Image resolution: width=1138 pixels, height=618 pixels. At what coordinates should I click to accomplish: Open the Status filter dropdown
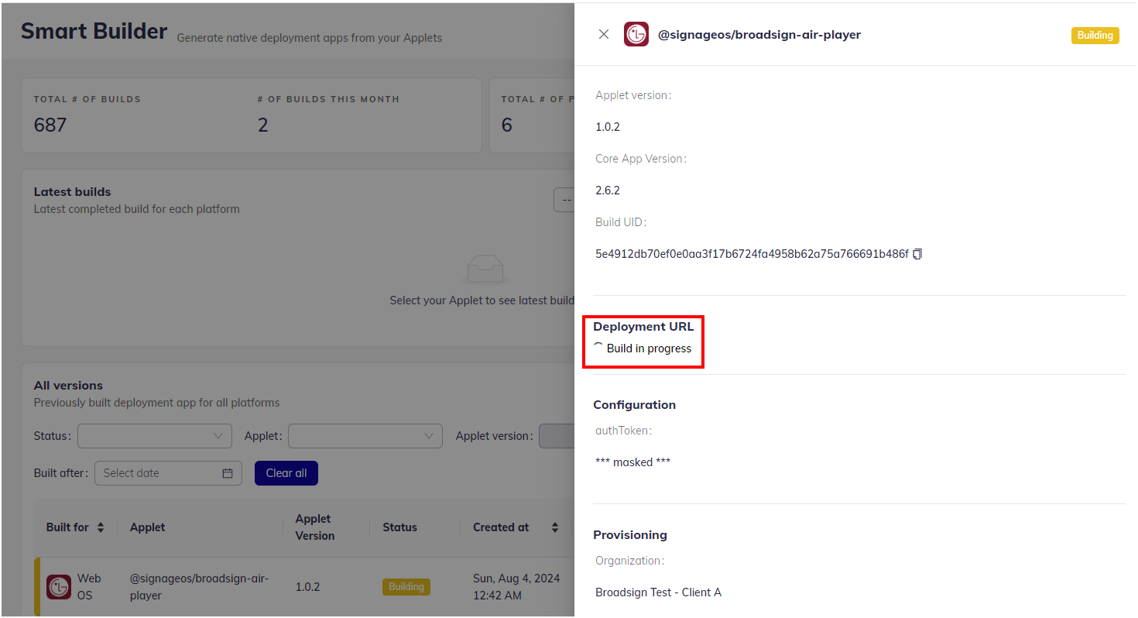pyautogui.click(x=155, y=436)
